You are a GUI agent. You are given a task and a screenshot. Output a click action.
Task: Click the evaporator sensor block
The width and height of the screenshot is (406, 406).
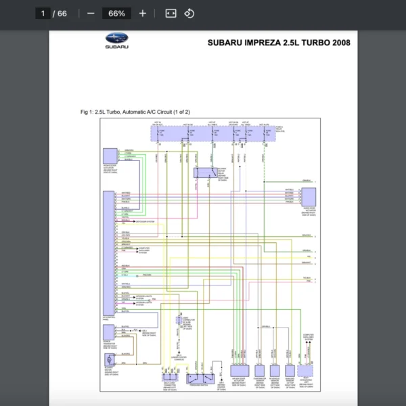click(258, 371)
